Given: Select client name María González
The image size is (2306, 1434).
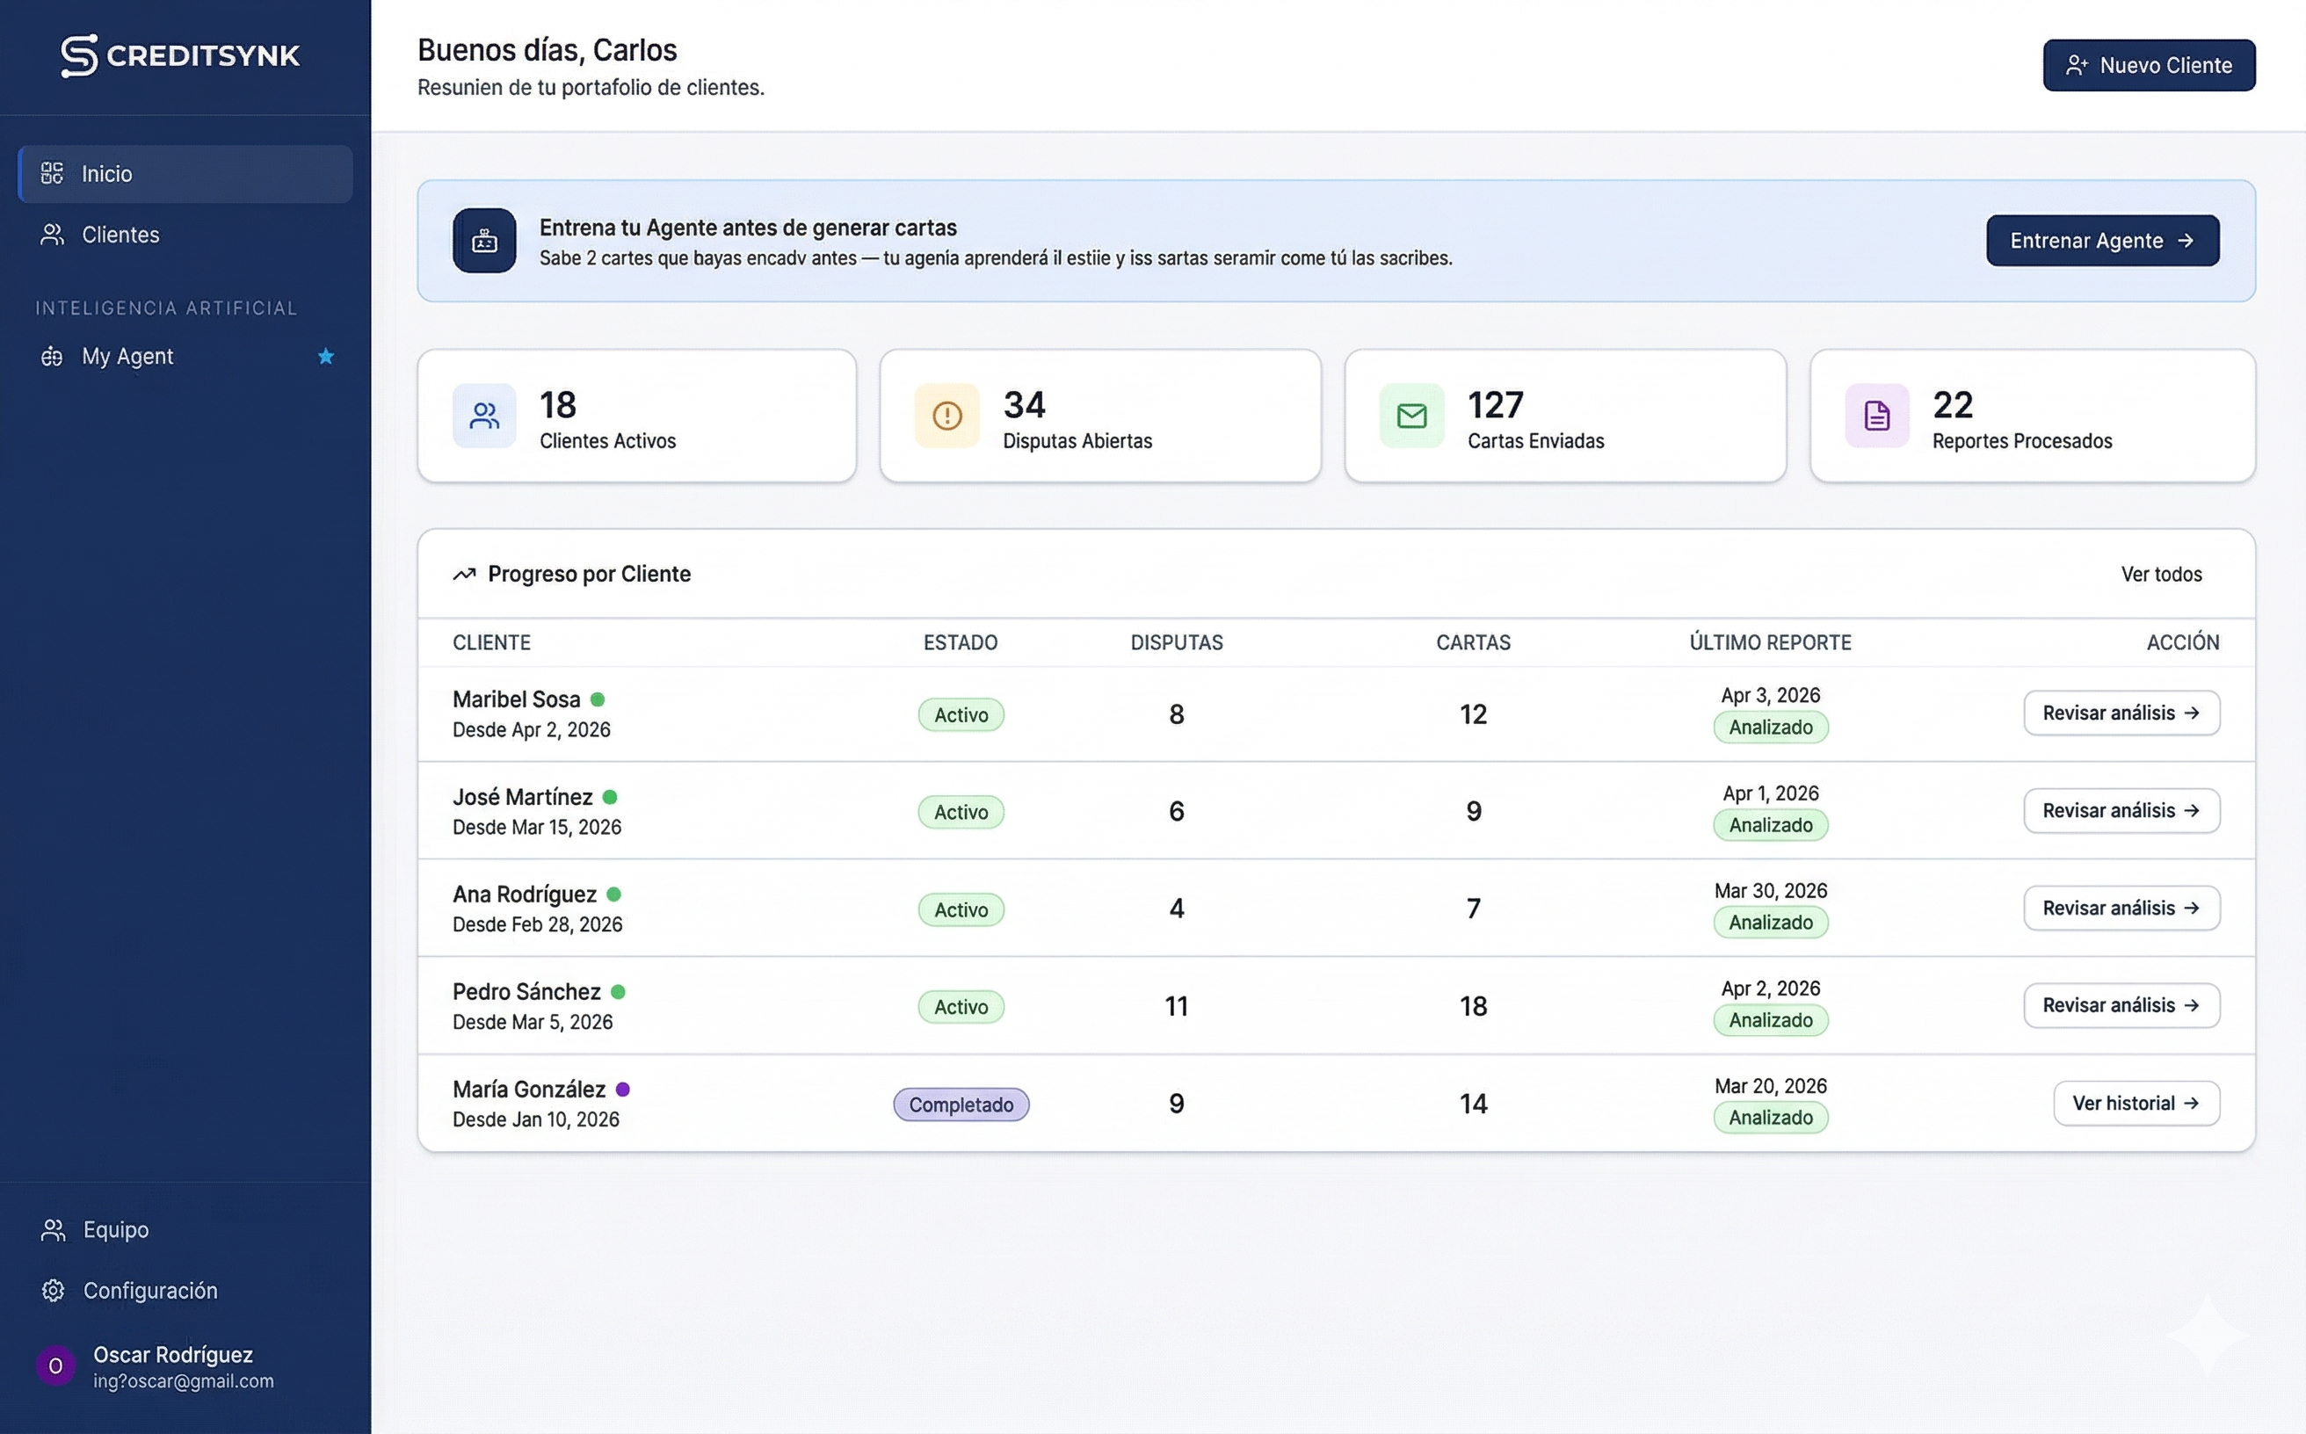Looking at the screenshot, I should tap(529, 1089).
